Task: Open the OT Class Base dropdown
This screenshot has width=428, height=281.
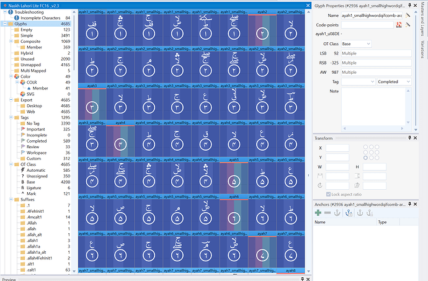Action: pos(356,43)
